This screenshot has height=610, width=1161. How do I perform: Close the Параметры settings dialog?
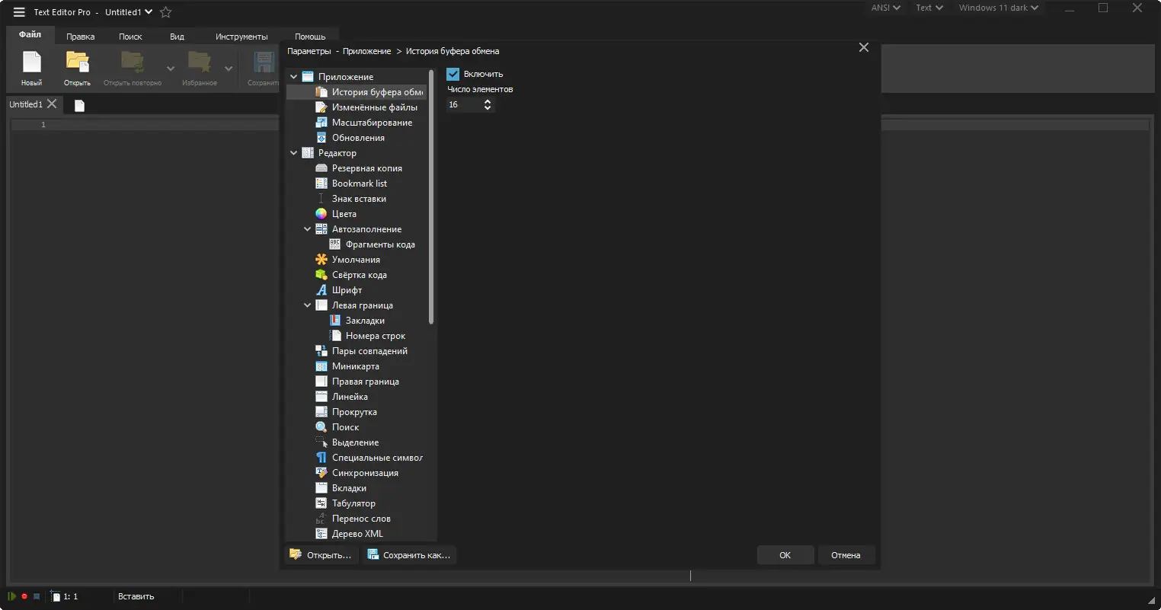tap(864, 47)
